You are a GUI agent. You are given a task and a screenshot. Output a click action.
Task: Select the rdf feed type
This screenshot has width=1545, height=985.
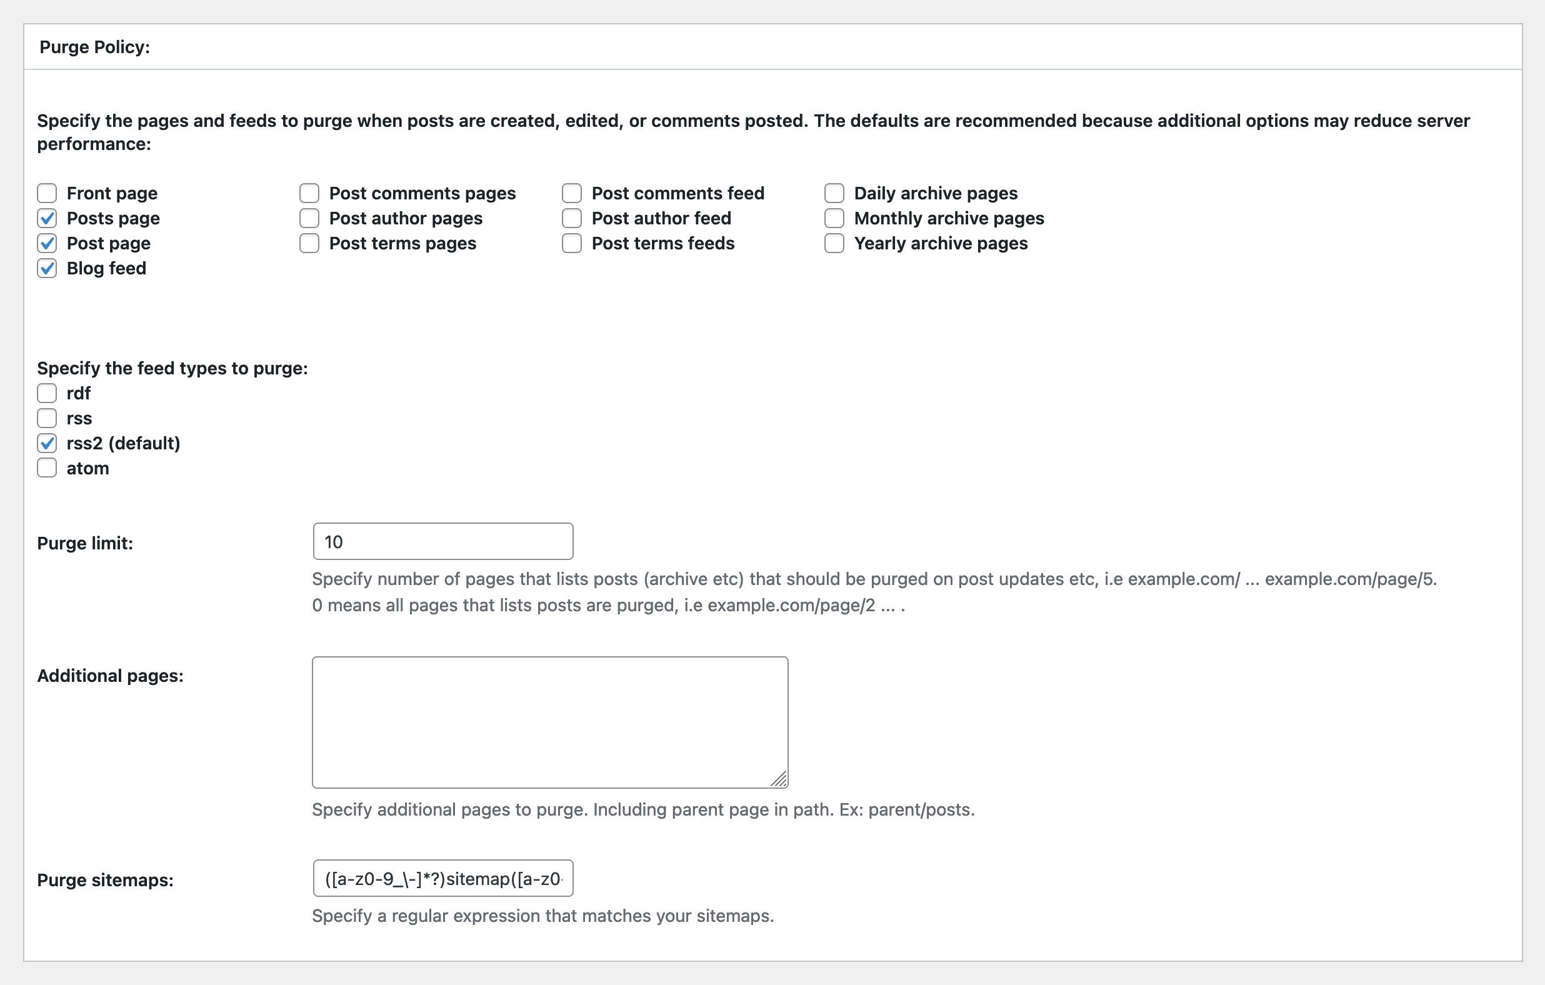(x=47, y=392)
